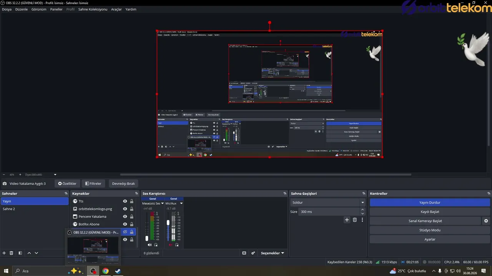The width and height of the screenshot is (492, 276).
Task: Open advanced audio properties gears icon
Action: (253, 253)
